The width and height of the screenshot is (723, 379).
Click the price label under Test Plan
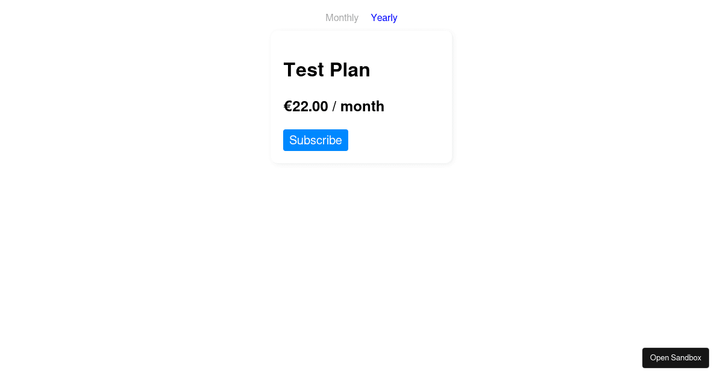[x=334, y=106]
